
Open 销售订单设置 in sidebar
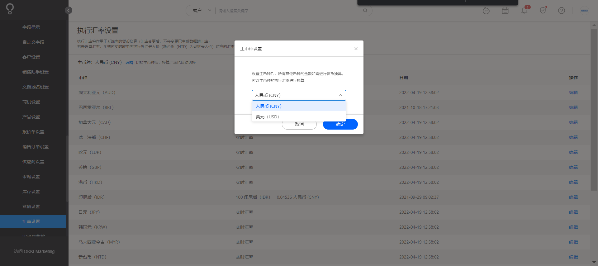coord(36,147)
